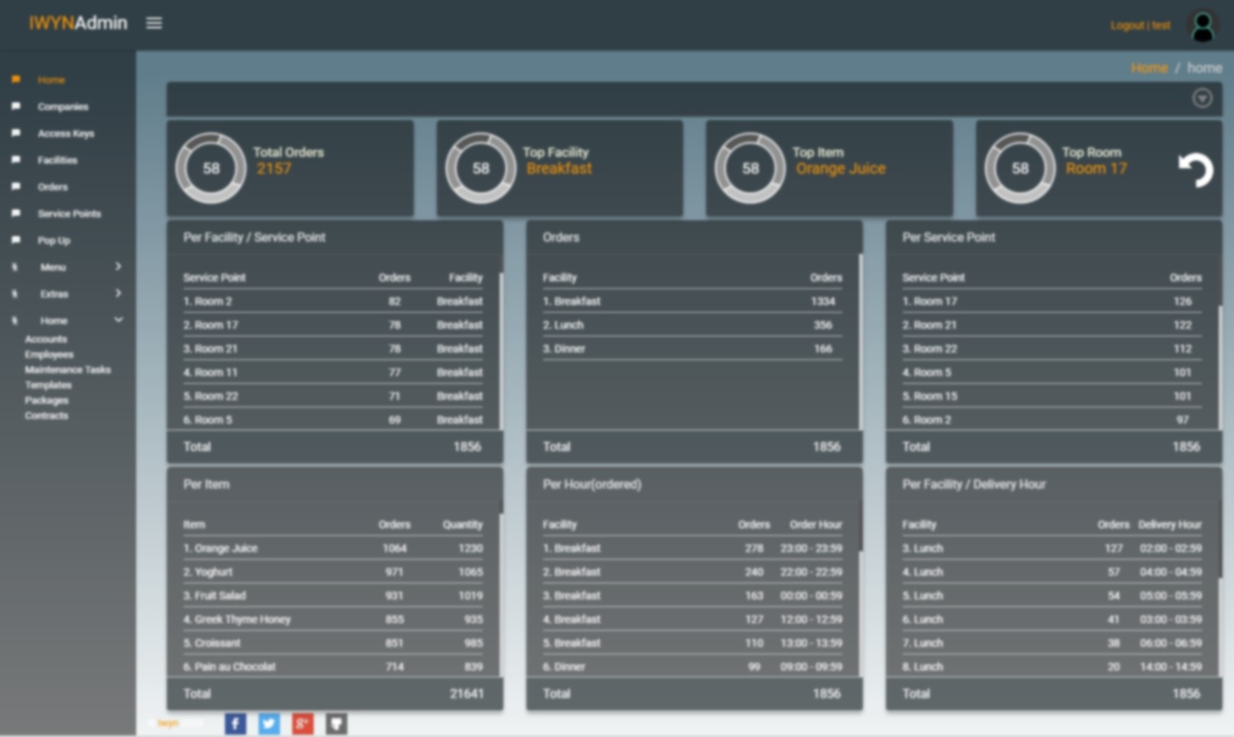The width and height of the screenshot is (1234, 737).
Task: Toggle the hamburger sidebar menu
Action: (154, 23)
